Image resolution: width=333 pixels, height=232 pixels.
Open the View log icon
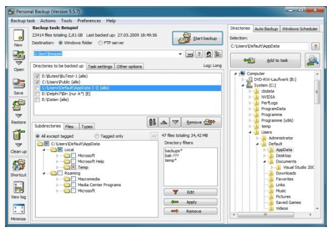pyautogui.click(x=18, y=187)
